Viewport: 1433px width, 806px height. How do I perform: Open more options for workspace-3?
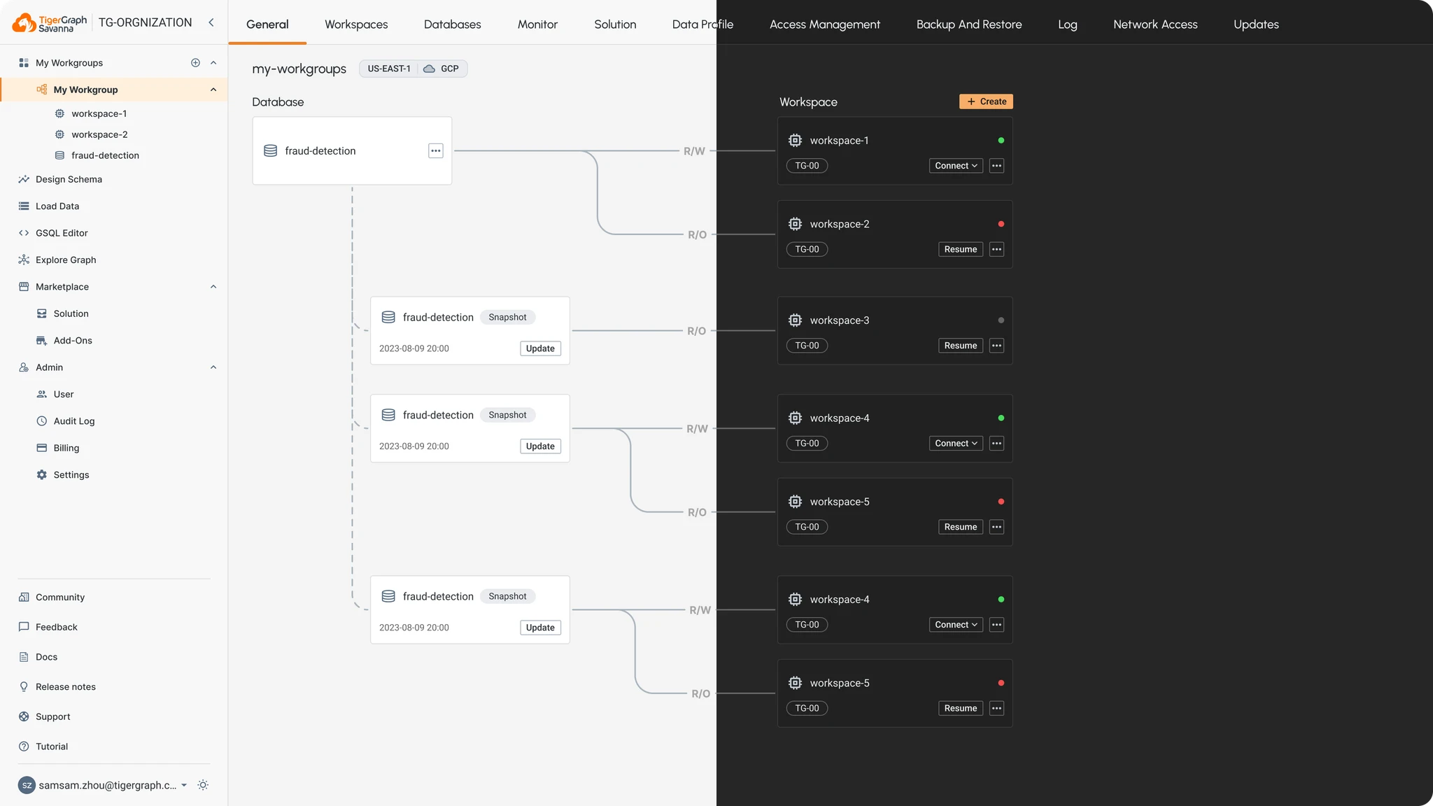997,346
